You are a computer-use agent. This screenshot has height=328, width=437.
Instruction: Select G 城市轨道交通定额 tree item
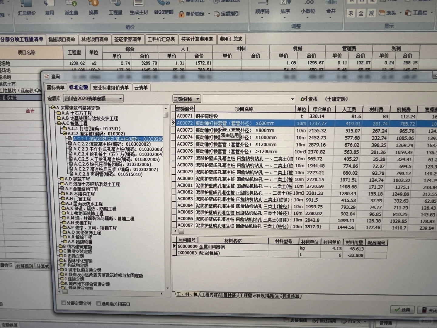(x=83, y=270)
